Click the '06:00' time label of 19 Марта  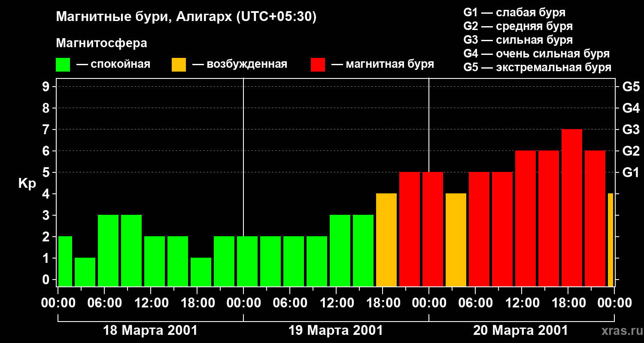pos(290,303)
